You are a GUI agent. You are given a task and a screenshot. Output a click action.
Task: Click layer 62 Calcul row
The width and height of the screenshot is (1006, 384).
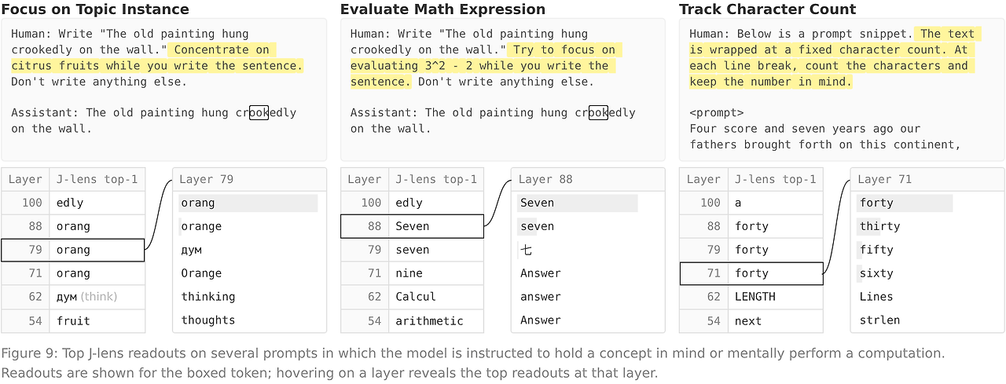412,297
